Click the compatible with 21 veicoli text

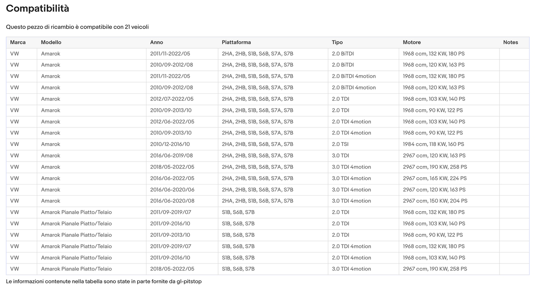click(77, 27)
